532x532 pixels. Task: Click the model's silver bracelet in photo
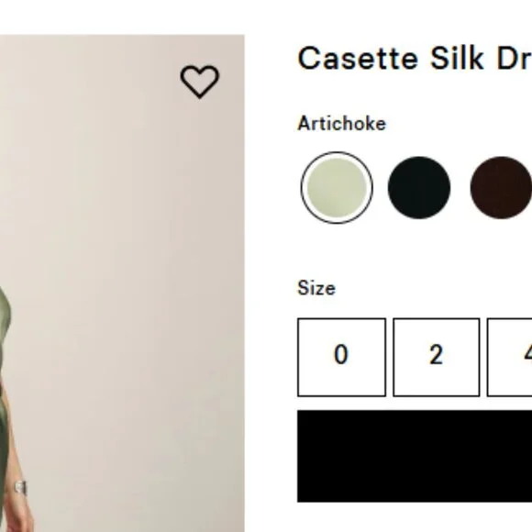coord(21,488)
